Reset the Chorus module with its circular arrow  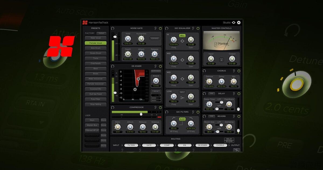point(204,71)
